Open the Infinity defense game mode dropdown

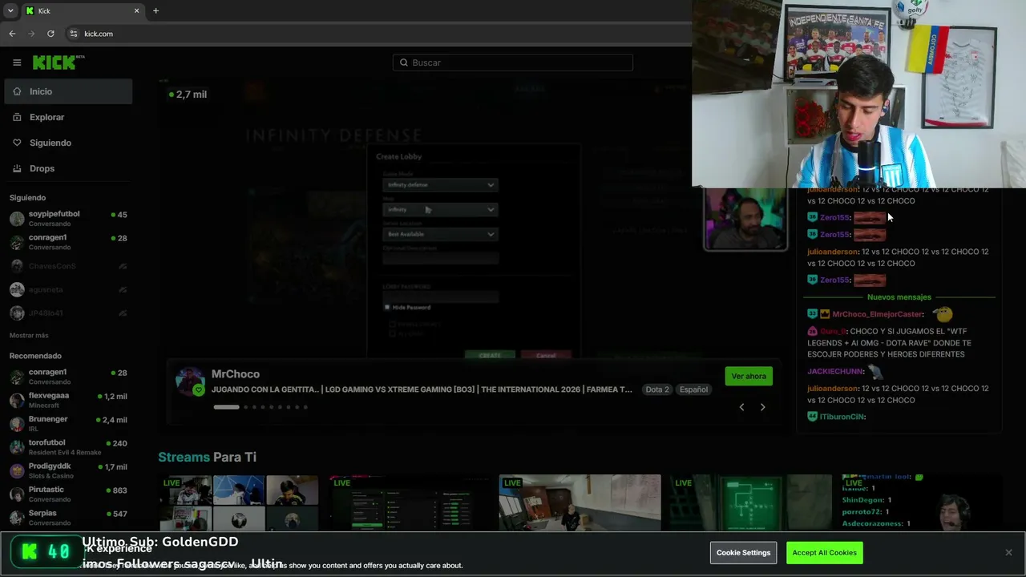440,185
